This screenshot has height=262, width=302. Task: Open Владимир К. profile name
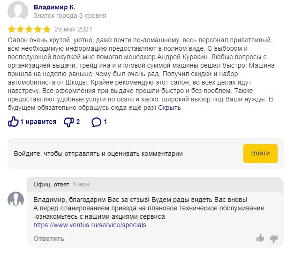pos(54,8)
